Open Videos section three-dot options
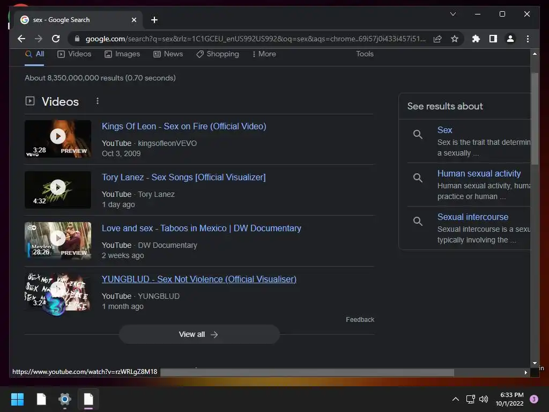This screenshot has width=549, height=412. pos(98,101)
